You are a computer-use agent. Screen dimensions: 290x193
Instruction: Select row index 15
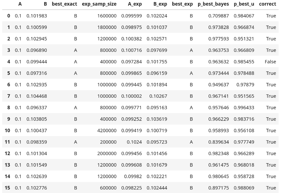click(7, 188)
